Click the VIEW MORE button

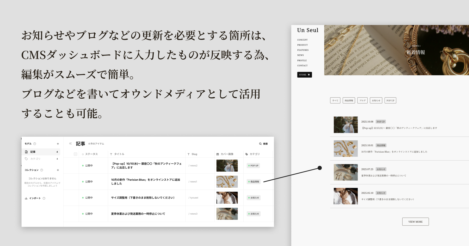point(416,222)
